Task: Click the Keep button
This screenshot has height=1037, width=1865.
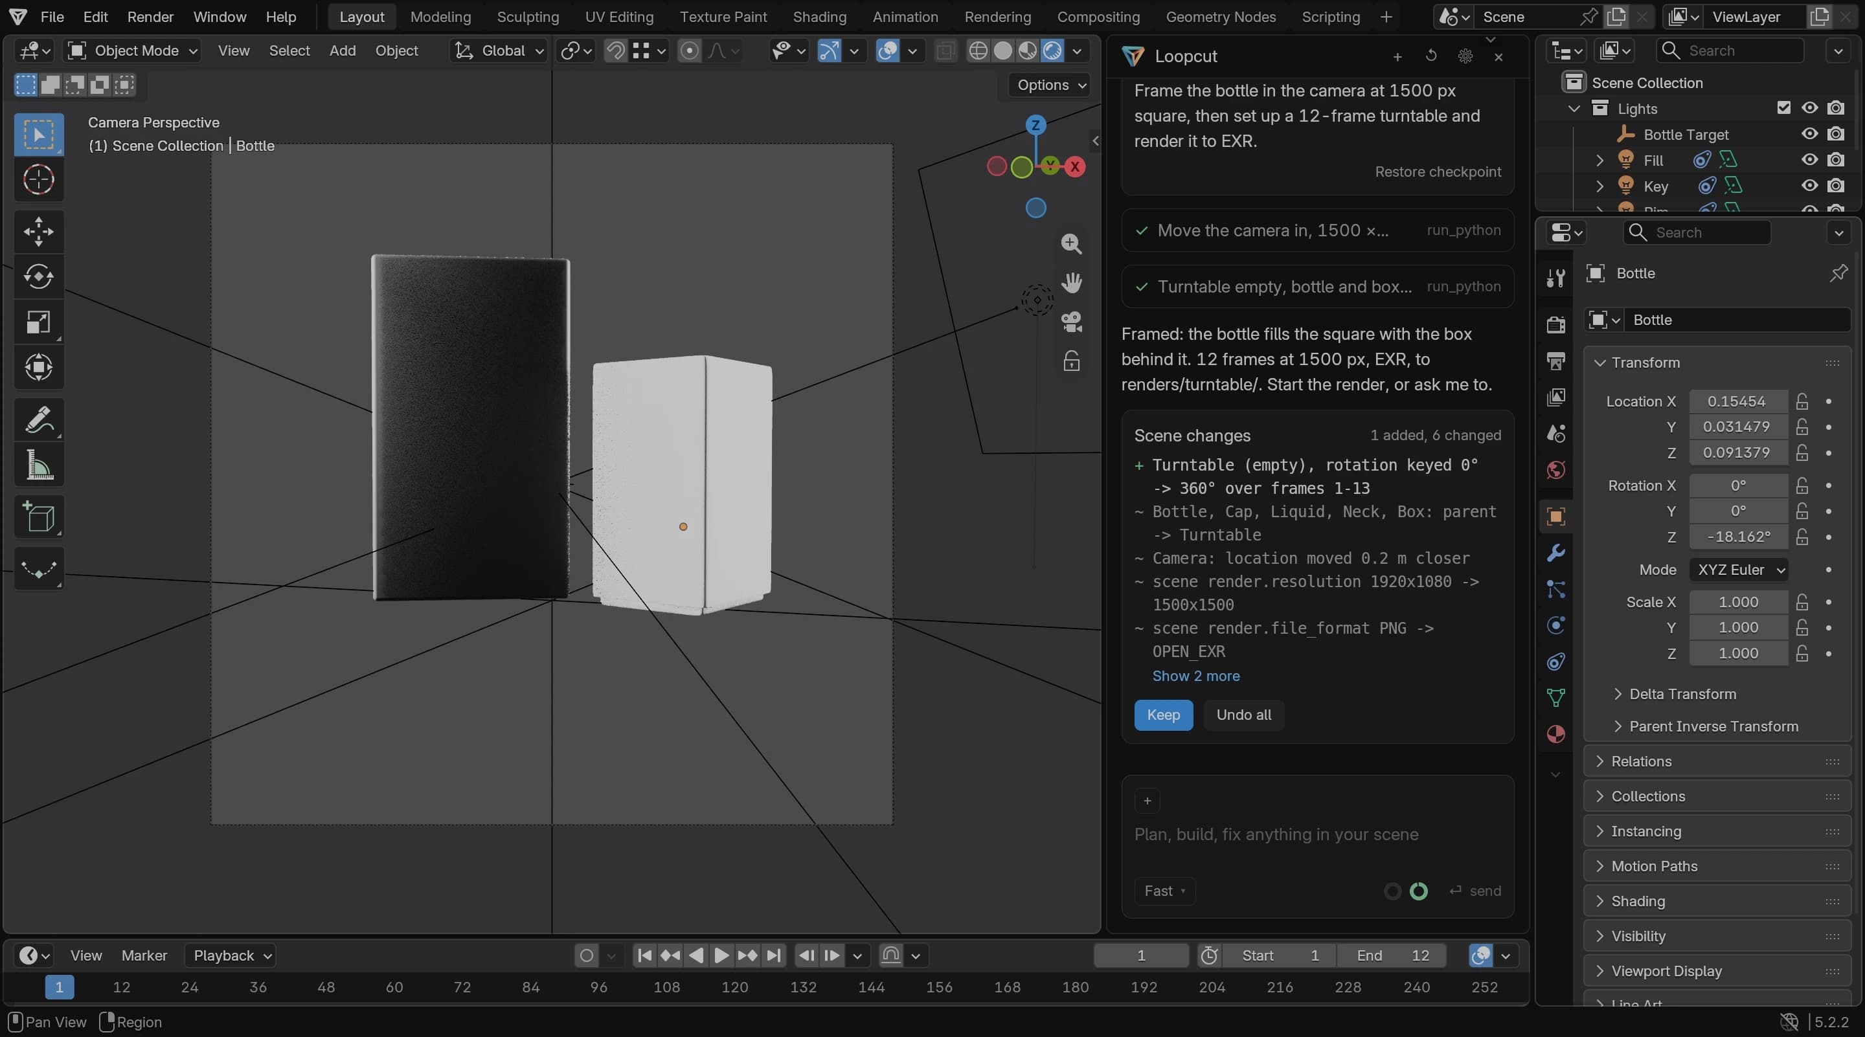Action: coord(1163,715)
